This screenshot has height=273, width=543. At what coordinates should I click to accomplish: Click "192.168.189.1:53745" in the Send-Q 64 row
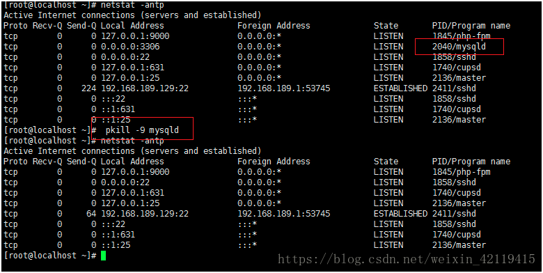[283, 214]
